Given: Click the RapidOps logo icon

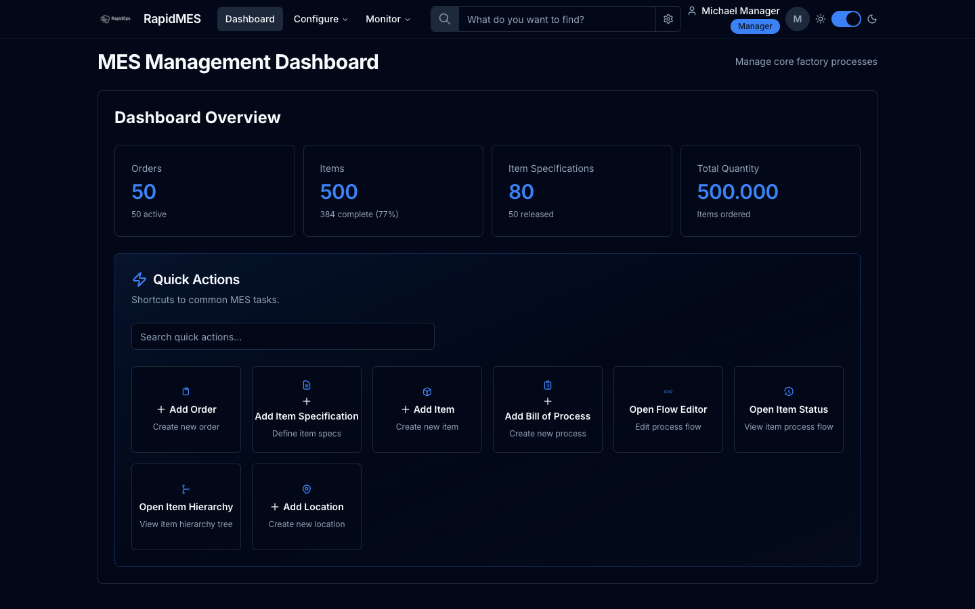Looking at the screenshot, I should (x=115, y=19).
